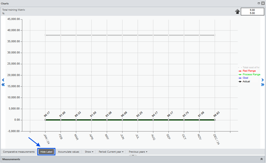The height and width of the screenshot is (163, 266).
Task: Expand the Previous years dropdown
Action: pos(138,152)
